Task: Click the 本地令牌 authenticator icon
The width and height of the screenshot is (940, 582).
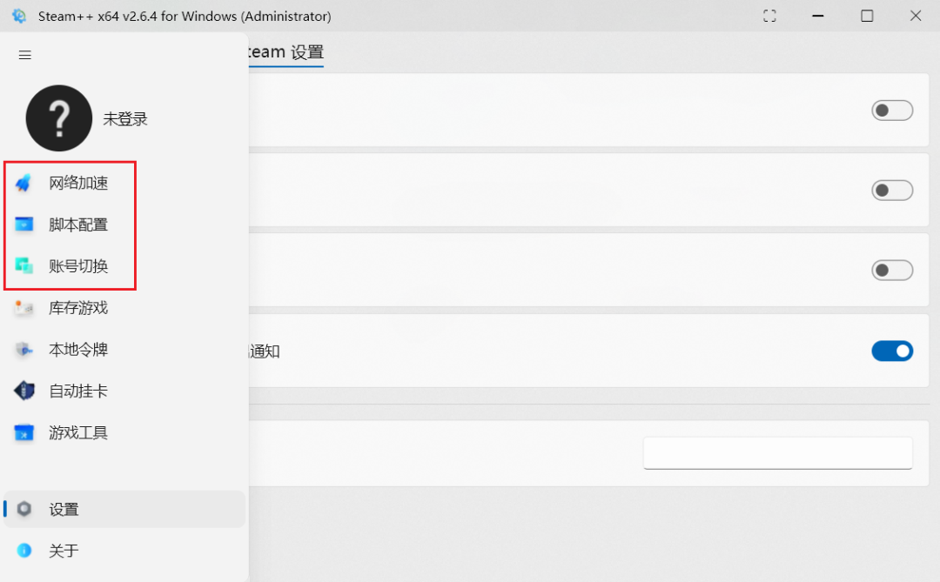Action: pyautogui.click(x=24, y=350)
